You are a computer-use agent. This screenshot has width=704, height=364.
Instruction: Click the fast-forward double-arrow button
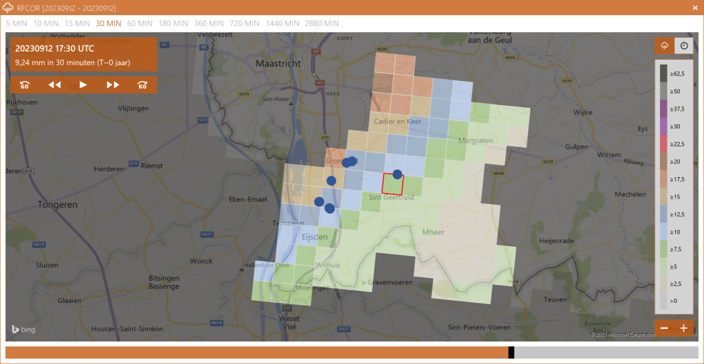coord(113,85)
